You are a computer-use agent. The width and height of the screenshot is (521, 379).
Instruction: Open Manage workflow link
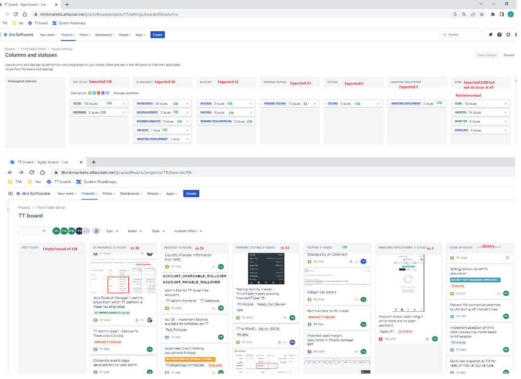click(126, 93)
